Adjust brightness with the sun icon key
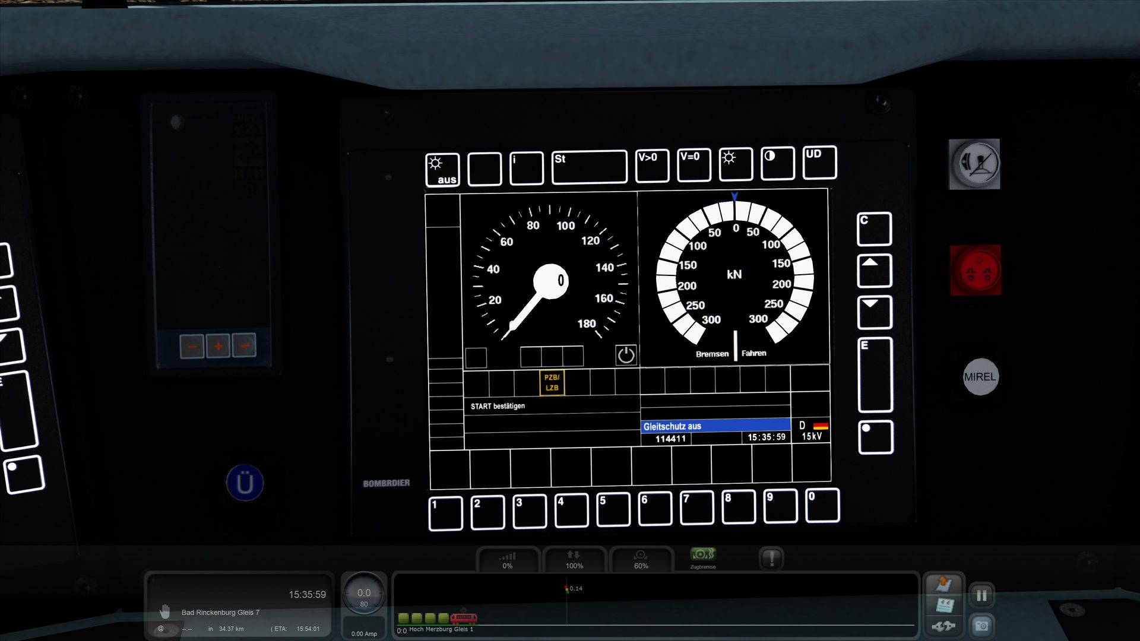 click(736, 164)
